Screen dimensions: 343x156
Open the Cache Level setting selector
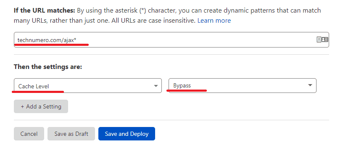point(88,85)
